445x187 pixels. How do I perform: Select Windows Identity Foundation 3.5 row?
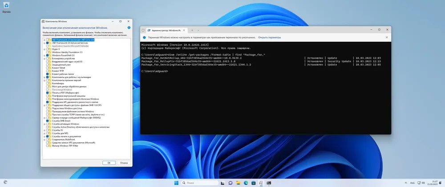[67, 52]
